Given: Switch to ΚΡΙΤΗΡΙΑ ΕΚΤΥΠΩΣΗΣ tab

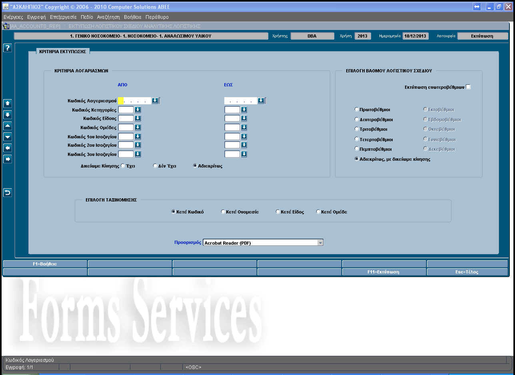Looking at the screenshot, I should click(63, 52).
